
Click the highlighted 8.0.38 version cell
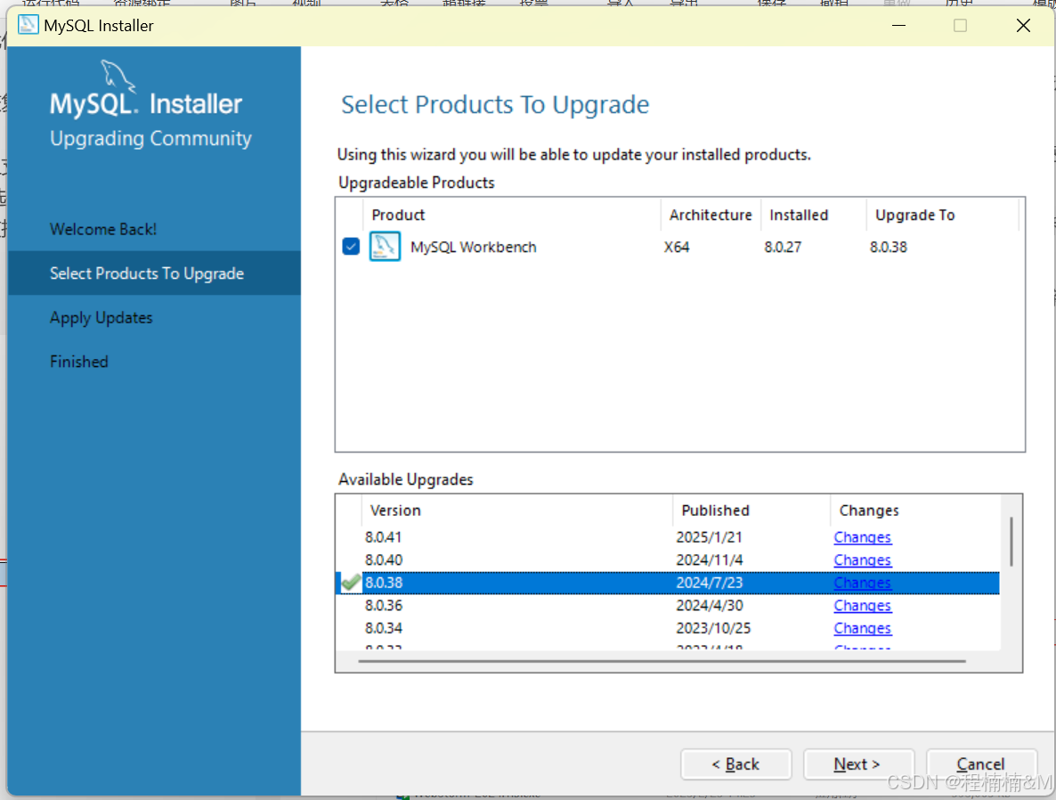384,583
